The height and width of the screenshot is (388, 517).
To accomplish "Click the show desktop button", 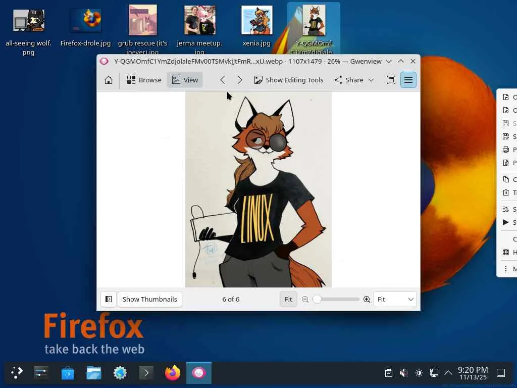I will tap(501, 373).
